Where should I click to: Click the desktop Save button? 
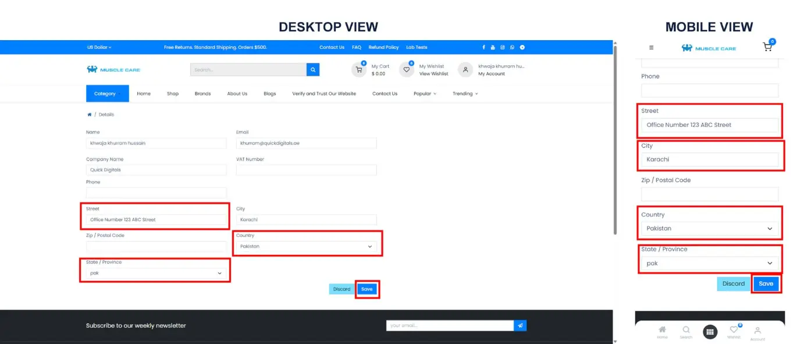(367, 289)
